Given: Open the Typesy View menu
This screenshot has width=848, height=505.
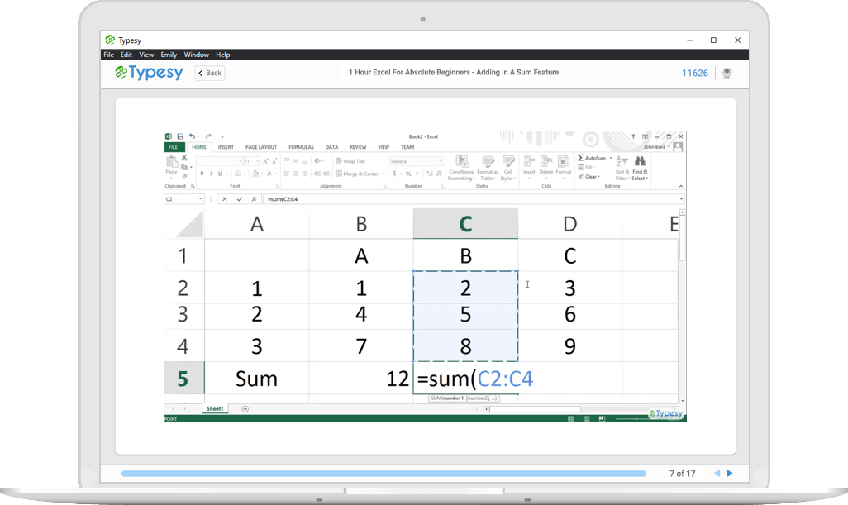Looking at the screenshot, I should pyautogui.click(x=146, y=55).
